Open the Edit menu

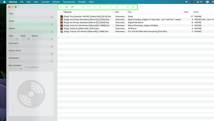[x=29, y=2]
